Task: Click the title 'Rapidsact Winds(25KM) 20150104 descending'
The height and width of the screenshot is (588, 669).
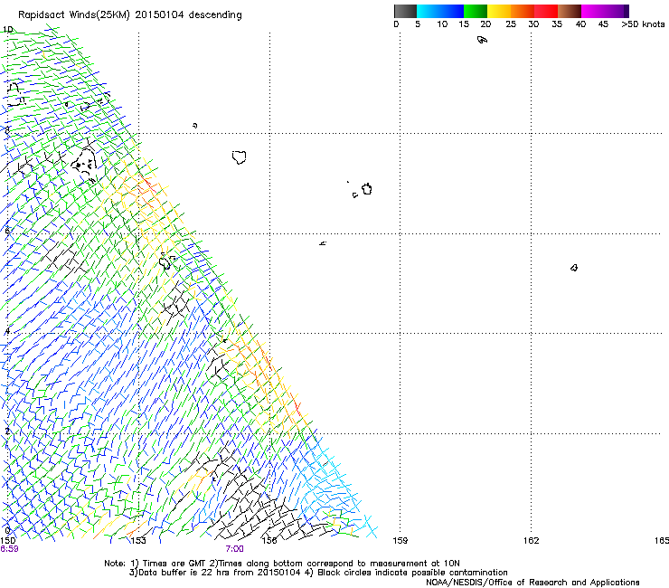Action: [x=129, y=15]
